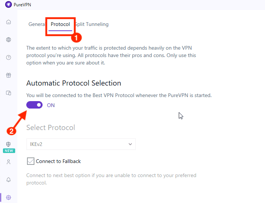Open the shield security feature icon
The height and width of the screenshot is (203, 265).
pos(9,144)
